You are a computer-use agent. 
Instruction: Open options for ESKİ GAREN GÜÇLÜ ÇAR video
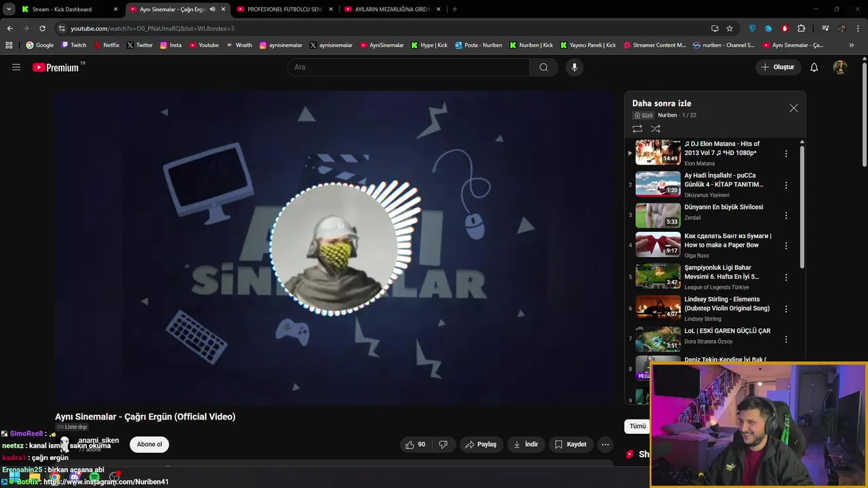point(786,340)
